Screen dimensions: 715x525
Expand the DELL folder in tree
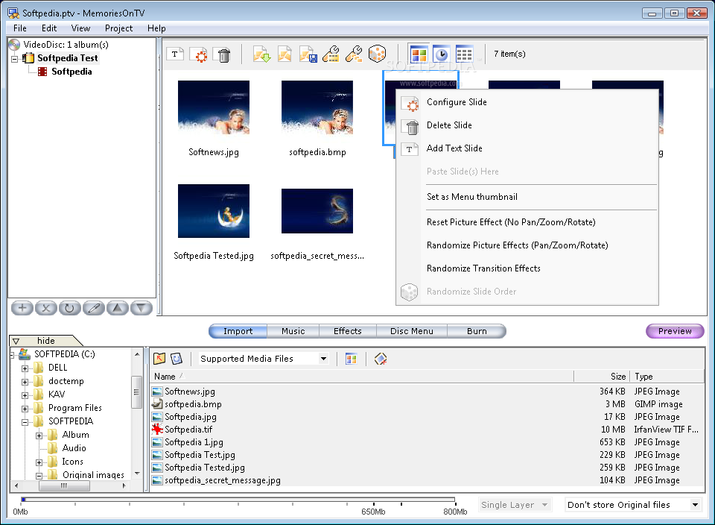(25, 368)
